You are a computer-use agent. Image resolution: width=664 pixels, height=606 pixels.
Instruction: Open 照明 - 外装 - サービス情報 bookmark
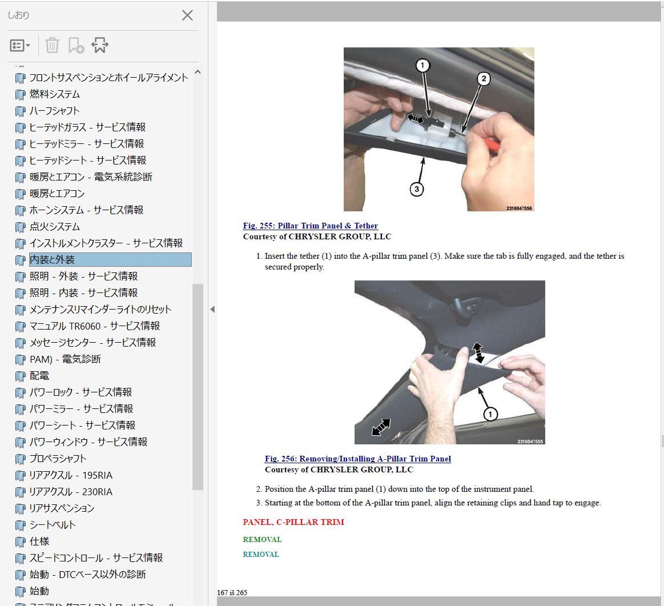(x=83, y=276)
